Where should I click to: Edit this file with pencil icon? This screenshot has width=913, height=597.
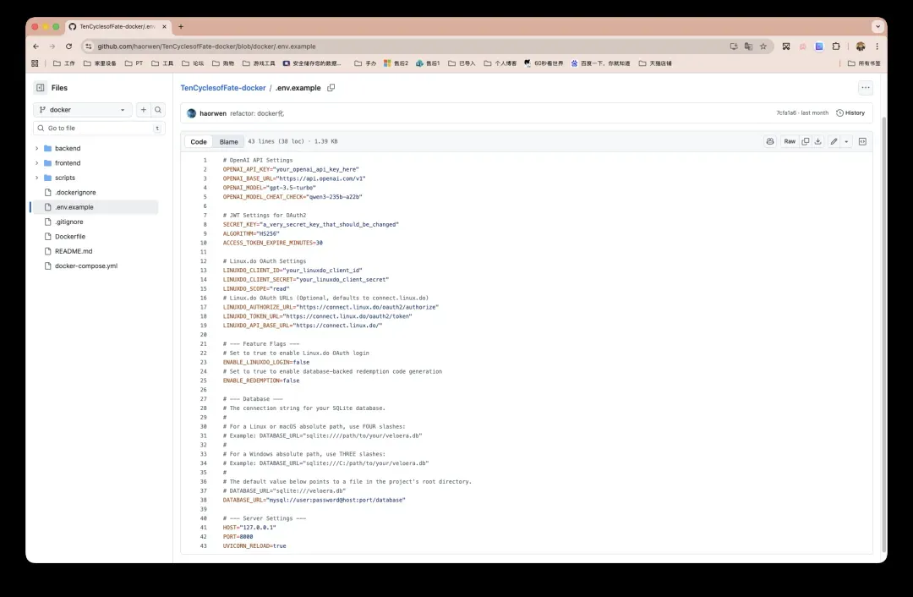coord(834,141)
